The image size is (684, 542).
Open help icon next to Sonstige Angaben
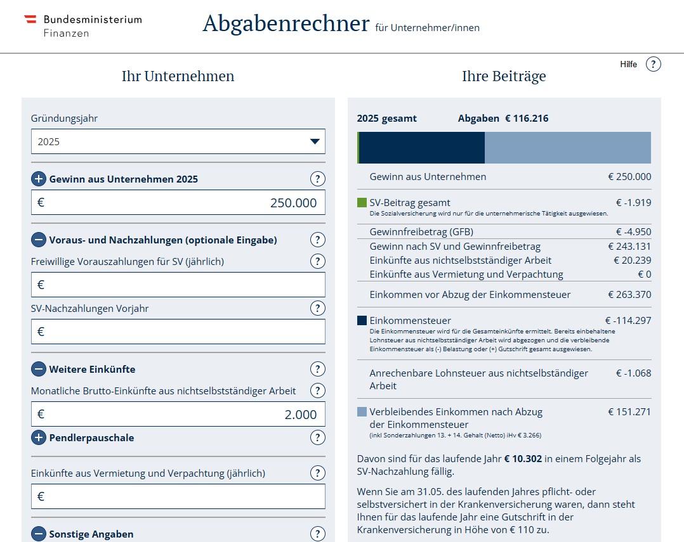coord(317,534)
